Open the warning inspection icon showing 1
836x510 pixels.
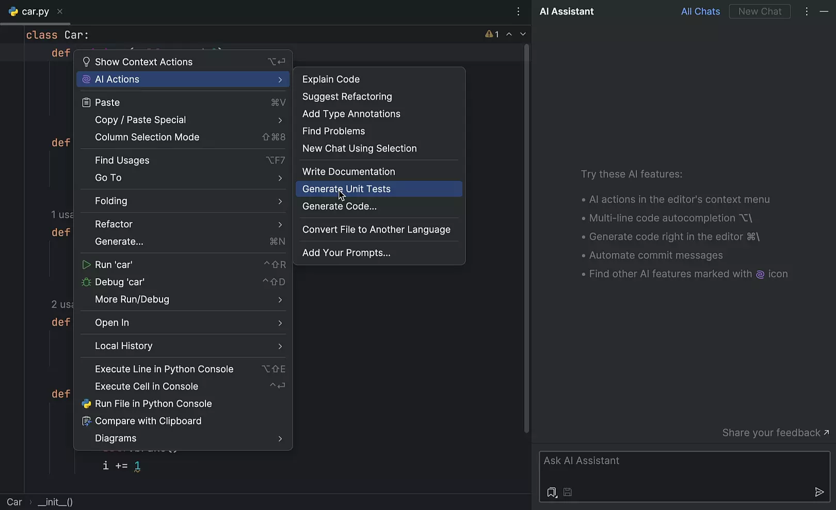[x=490, y=34]
